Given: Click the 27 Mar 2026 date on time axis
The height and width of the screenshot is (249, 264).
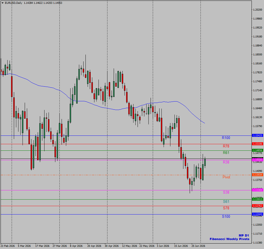Looking at the screenshot, I should (x=60, y=246).
